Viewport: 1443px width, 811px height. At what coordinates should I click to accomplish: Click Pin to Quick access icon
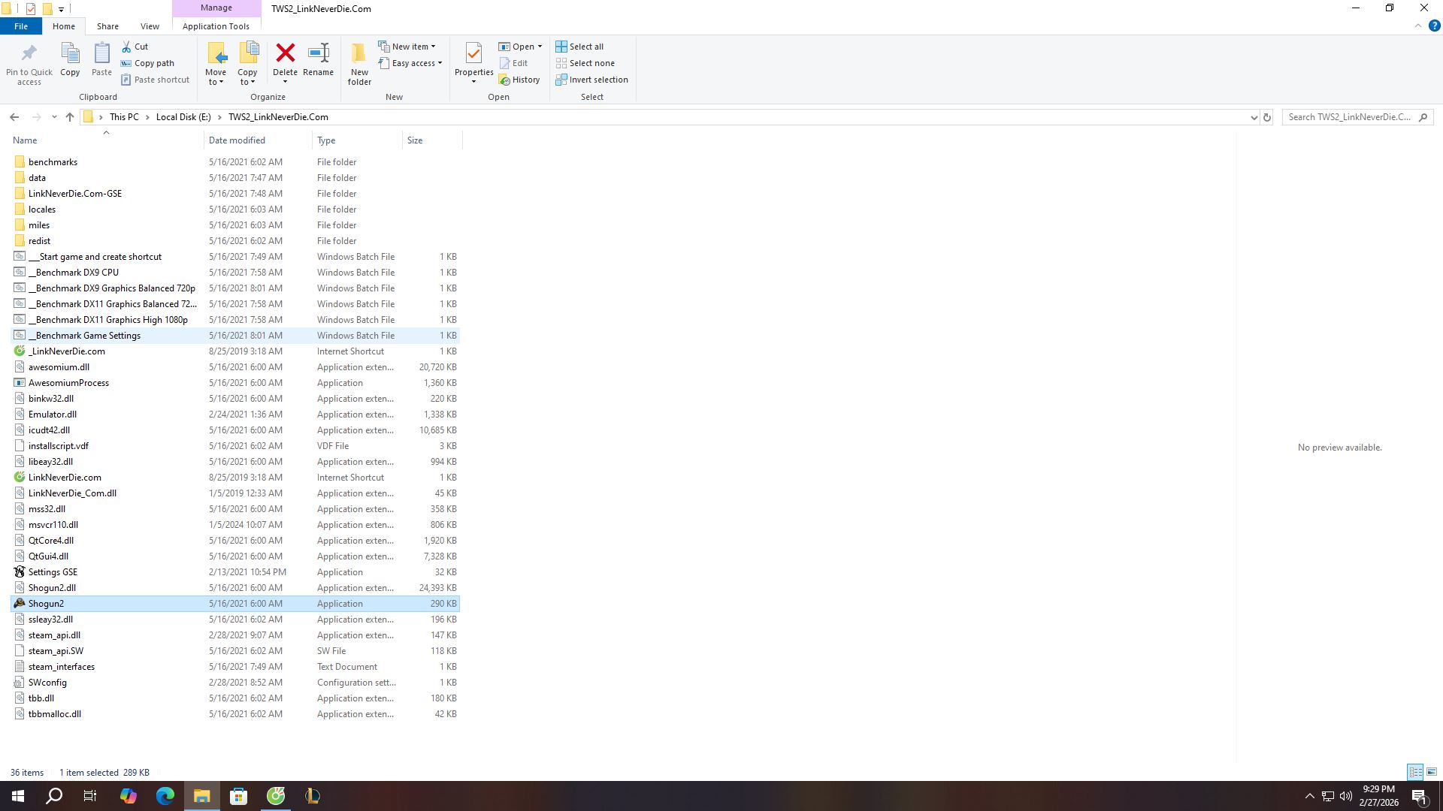(29, 53)
